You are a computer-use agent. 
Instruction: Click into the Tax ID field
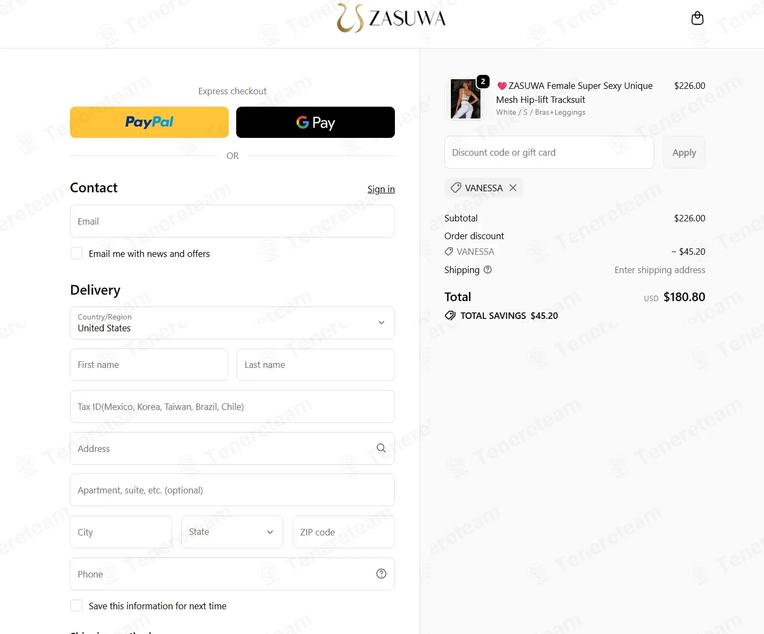click(232, 406)
